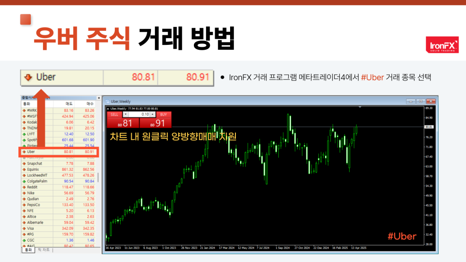Click the arrow icon beside NFE
Screen dimensions: 466x262
24,211
